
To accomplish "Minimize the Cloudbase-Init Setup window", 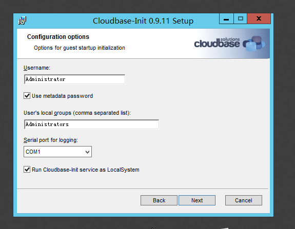I will (226, 19).
